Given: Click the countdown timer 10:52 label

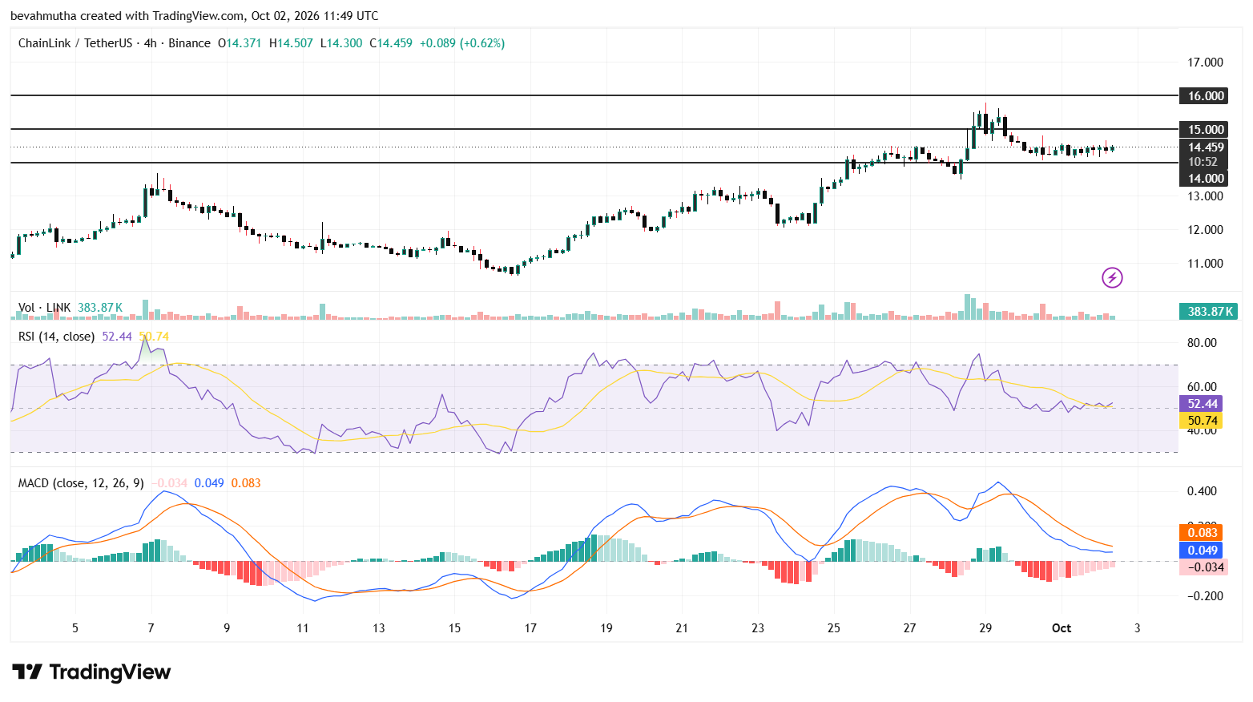Looking at the screenshot, I should coord(1203,162).
